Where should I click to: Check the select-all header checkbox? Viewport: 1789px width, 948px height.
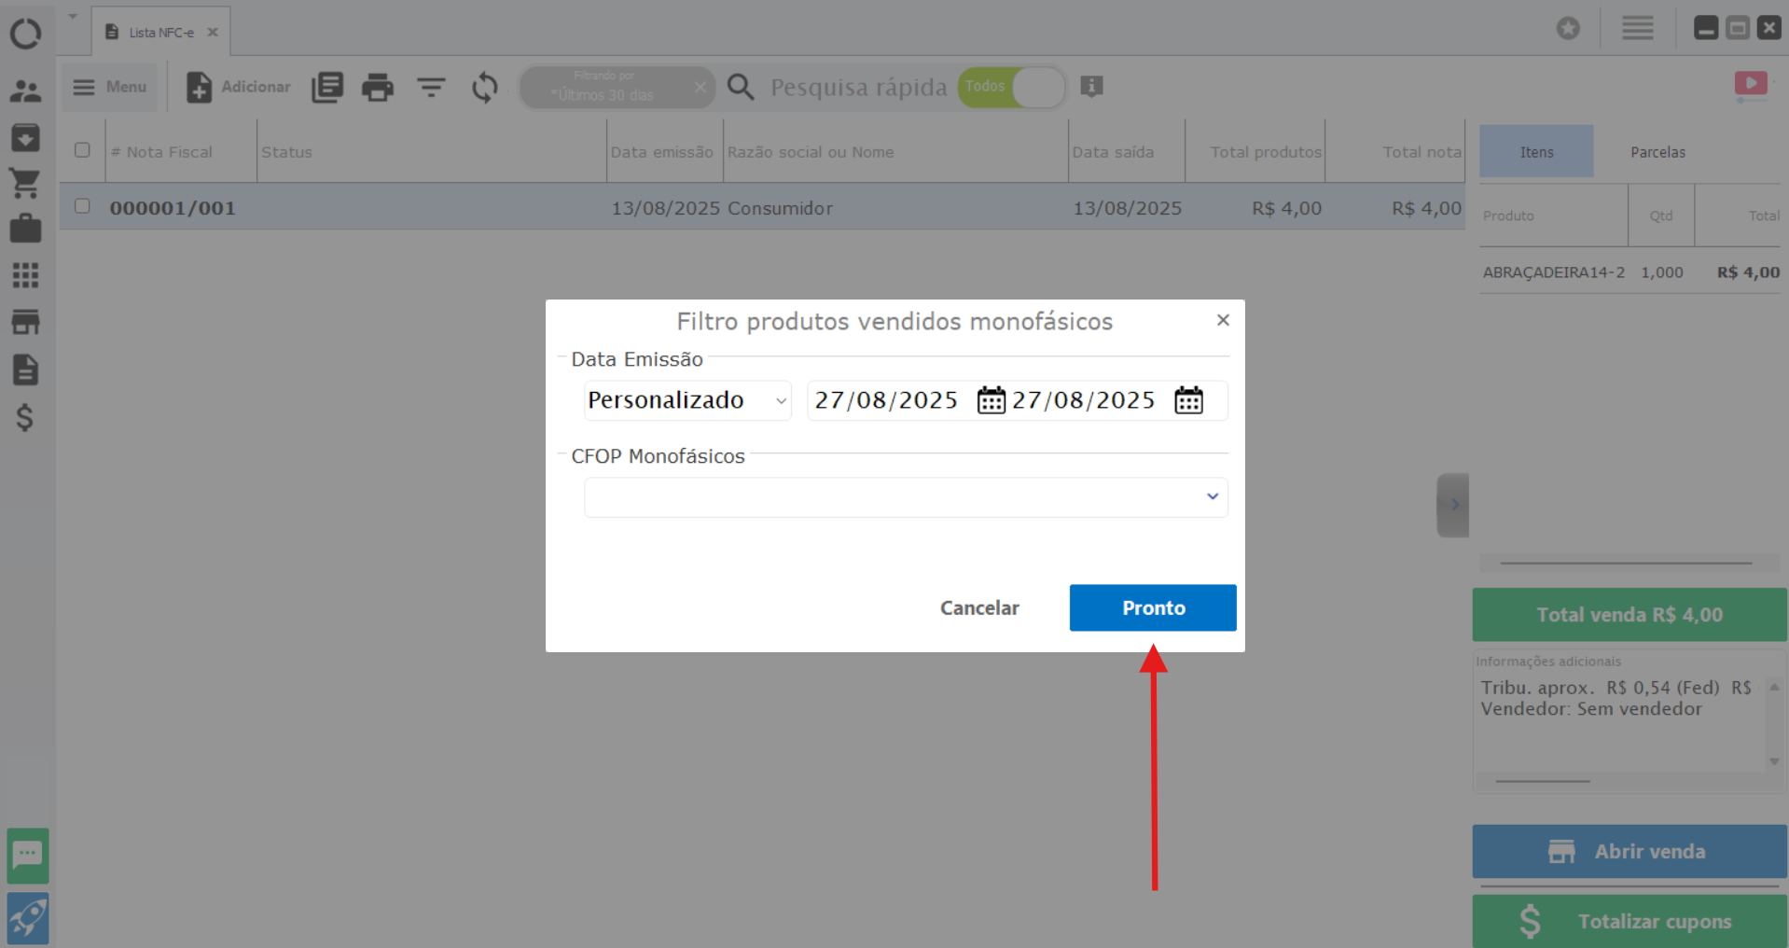point(82,150)
